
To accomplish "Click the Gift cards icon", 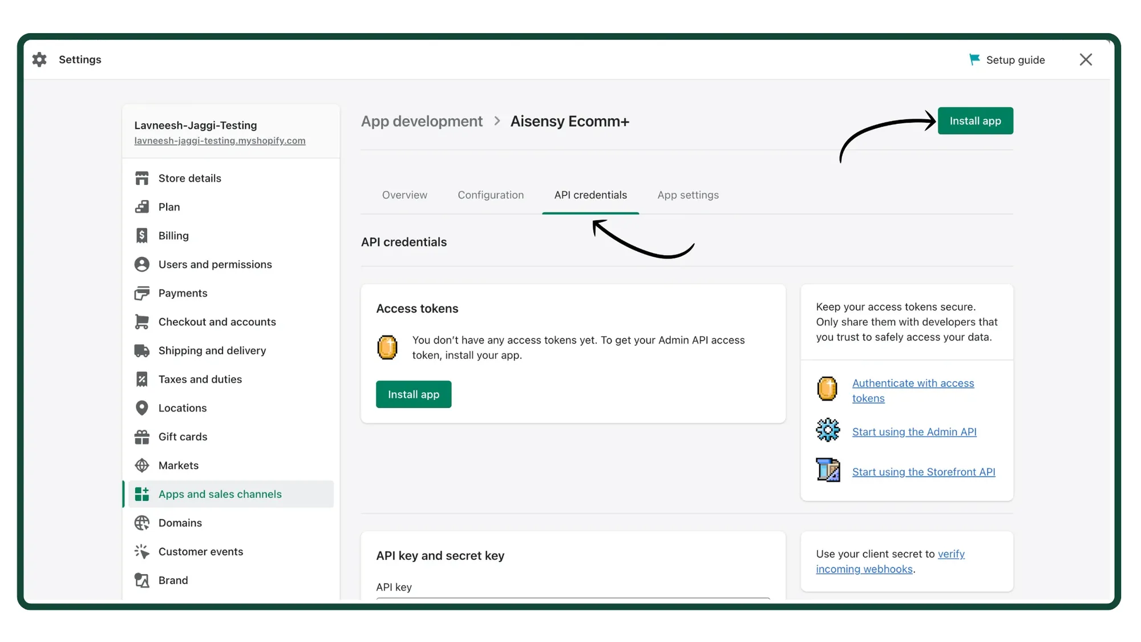I will tap(142, 437).
